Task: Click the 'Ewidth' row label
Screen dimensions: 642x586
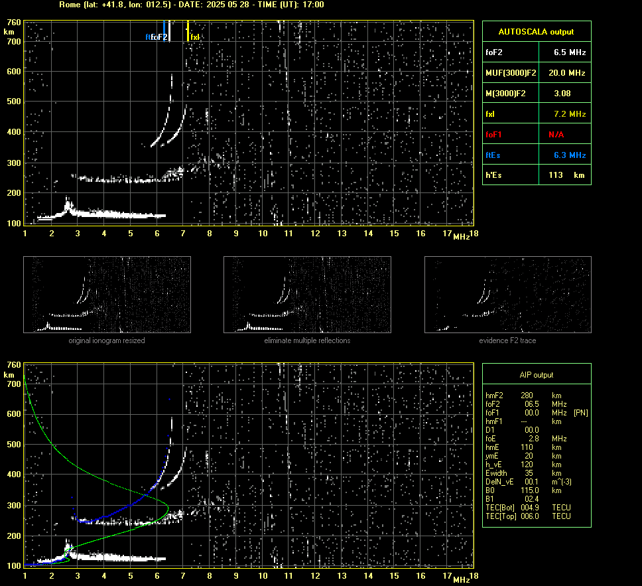Action: (x=496, y=473)
